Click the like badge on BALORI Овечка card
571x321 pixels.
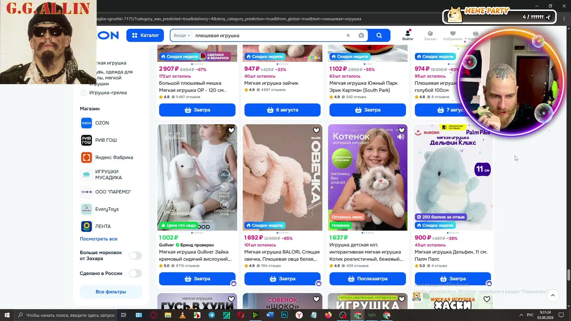(319, 283)
